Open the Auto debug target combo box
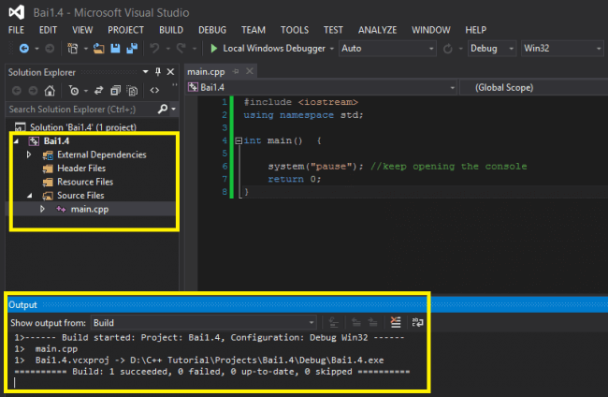Viewport: 608px width, 397px height. pos(387,49)
